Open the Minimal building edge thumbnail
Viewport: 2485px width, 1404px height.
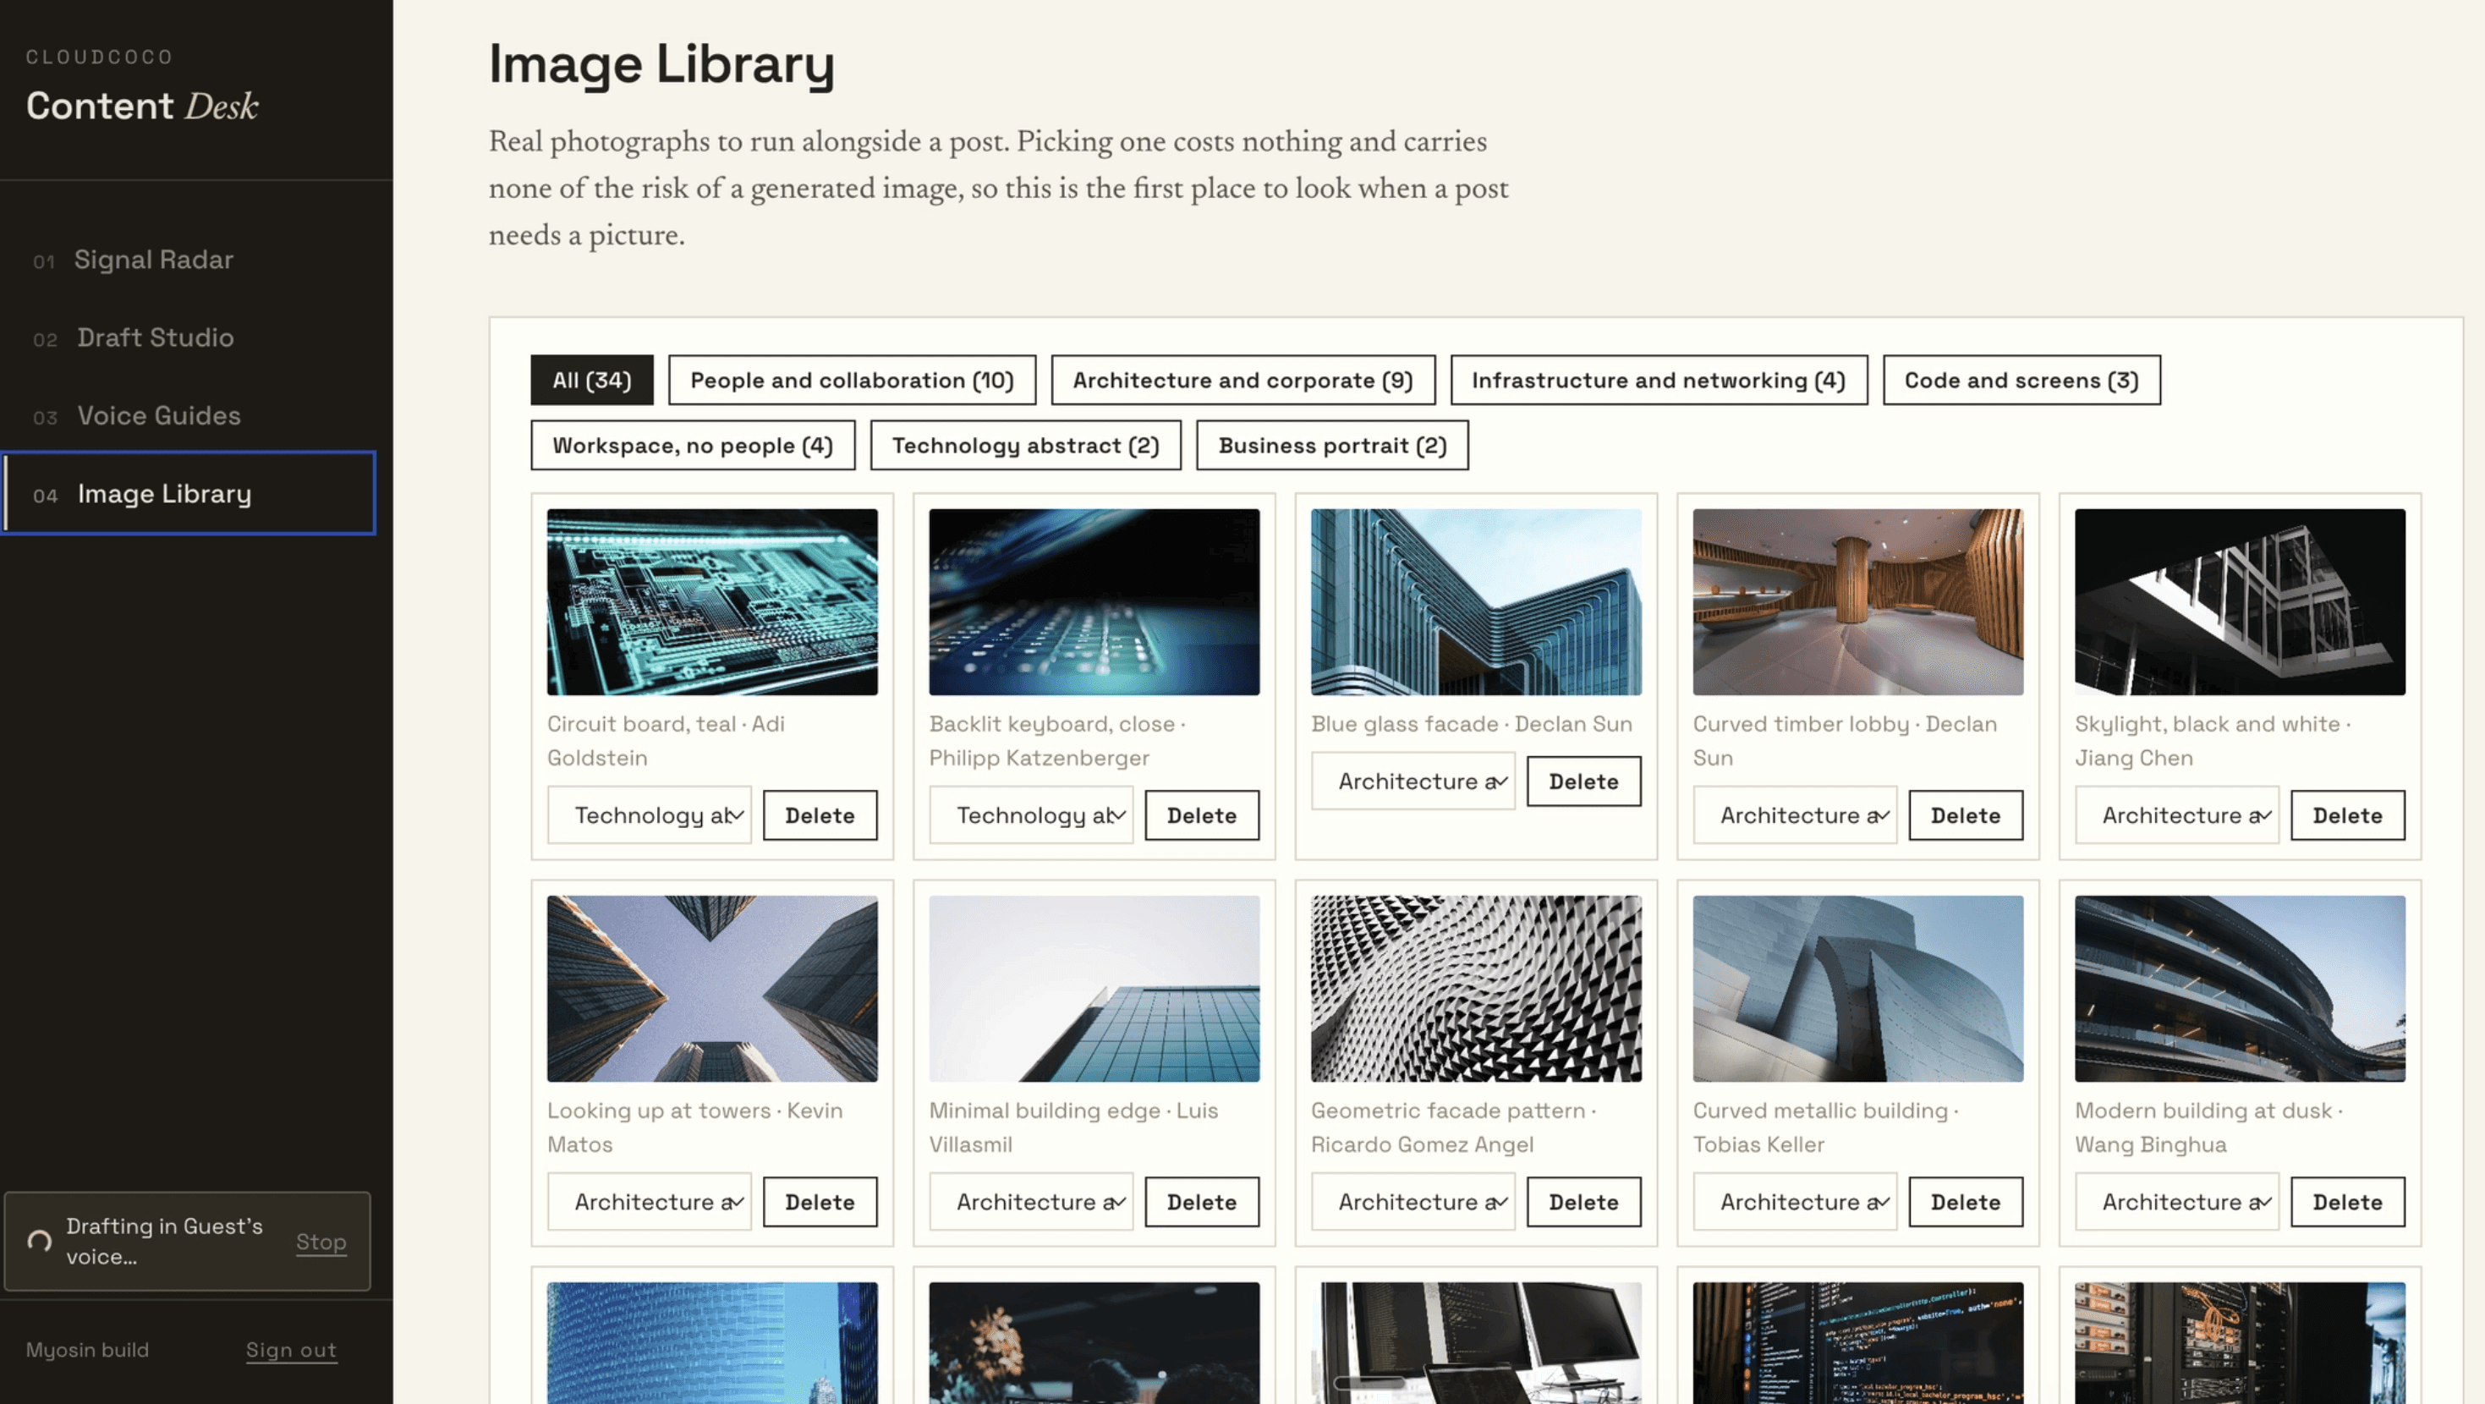(x=1094, y=989)
